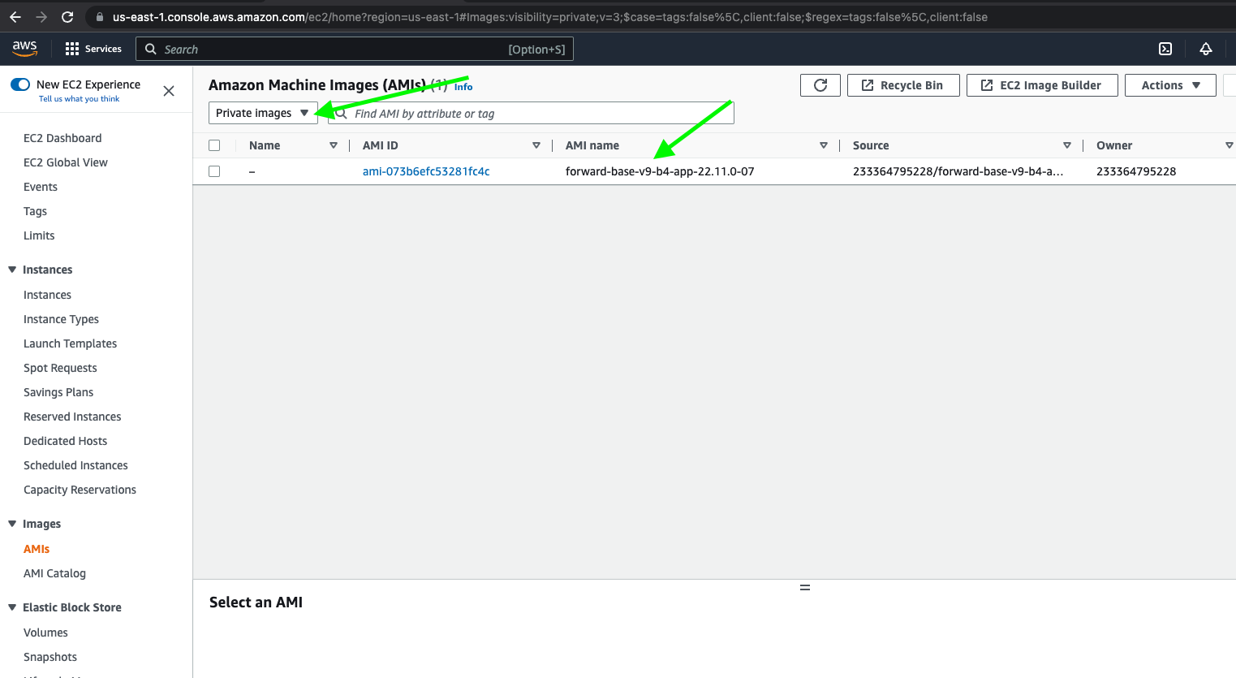Navigate to Snapshots in the sidebar

click(x=50, y=657)
